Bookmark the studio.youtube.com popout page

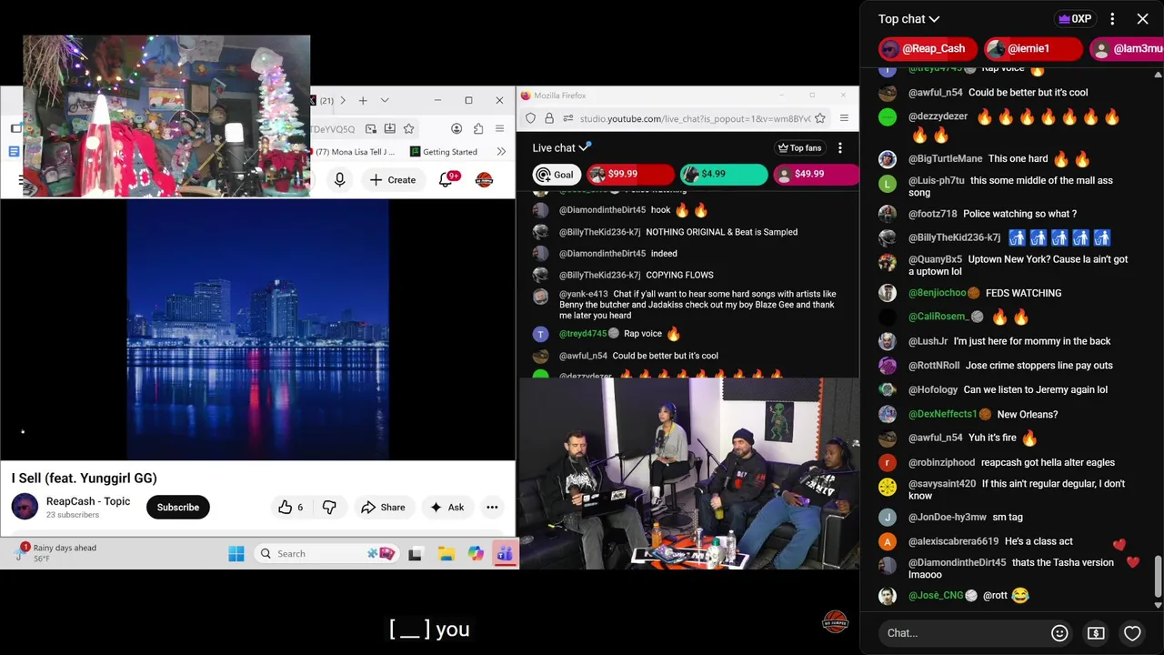click(820, 119)
